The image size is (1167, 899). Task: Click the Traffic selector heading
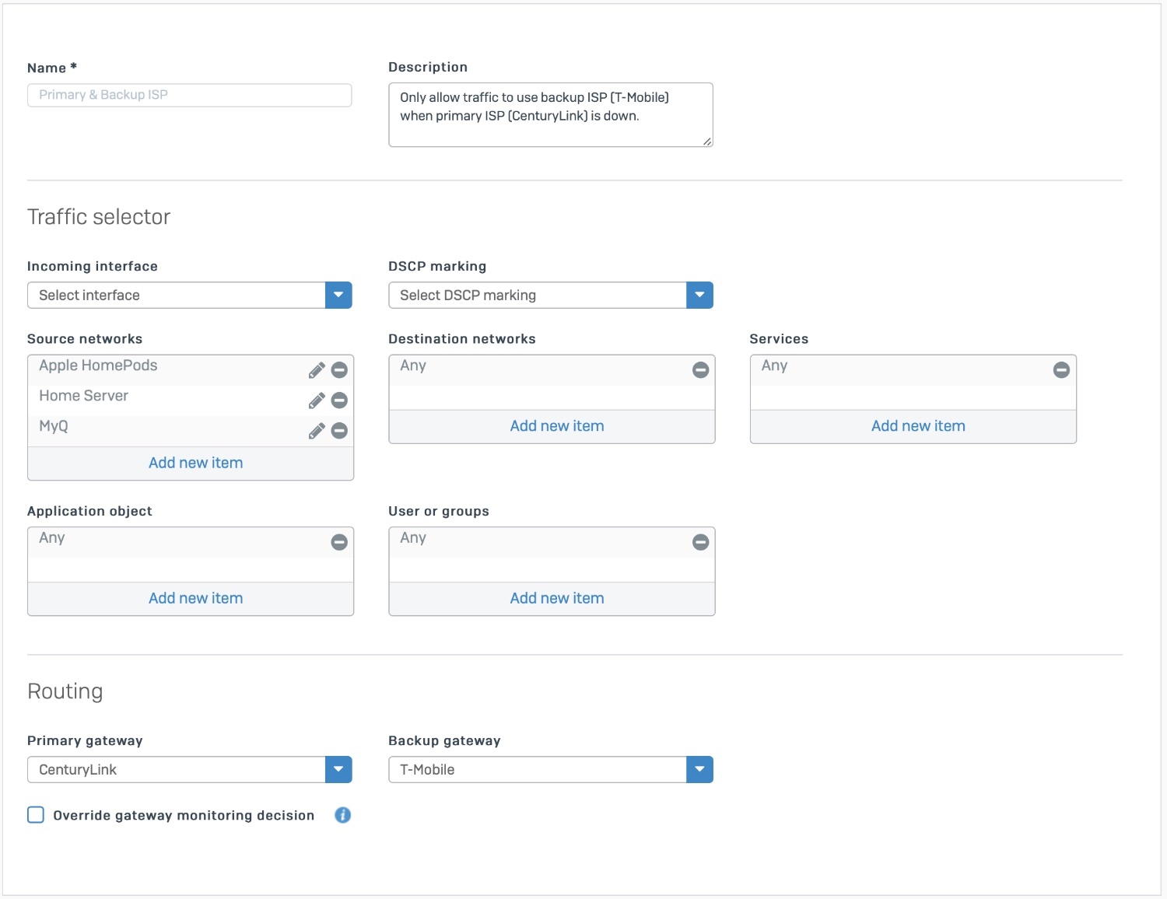click(x=99, y=217)
